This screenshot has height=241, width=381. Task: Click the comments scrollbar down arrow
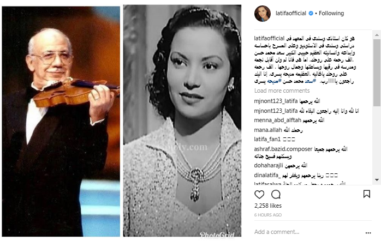coord(377,180)
